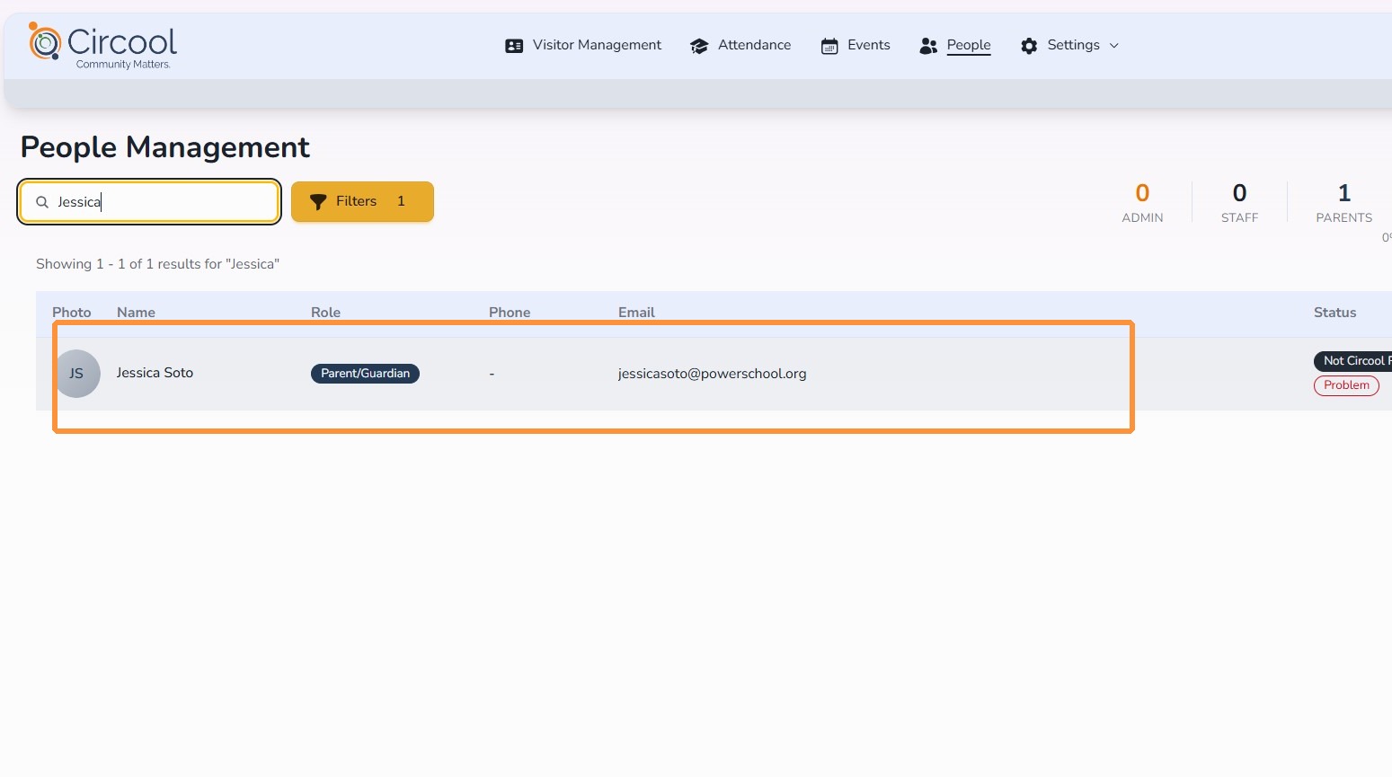This screenshot has width=1392, height=777.
Task: Click the results summary text for Jessica
Action: point(157,264)
